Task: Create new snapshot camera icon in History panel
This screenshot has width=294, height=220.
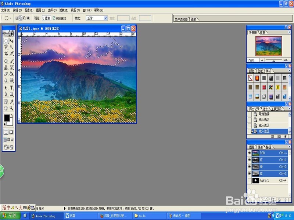Action: (279, 136)
